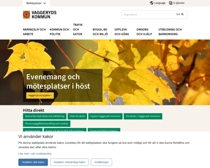The image size is (210, 168).
Task: Select the Trafik och gator menu item
Action: (78, 29)
